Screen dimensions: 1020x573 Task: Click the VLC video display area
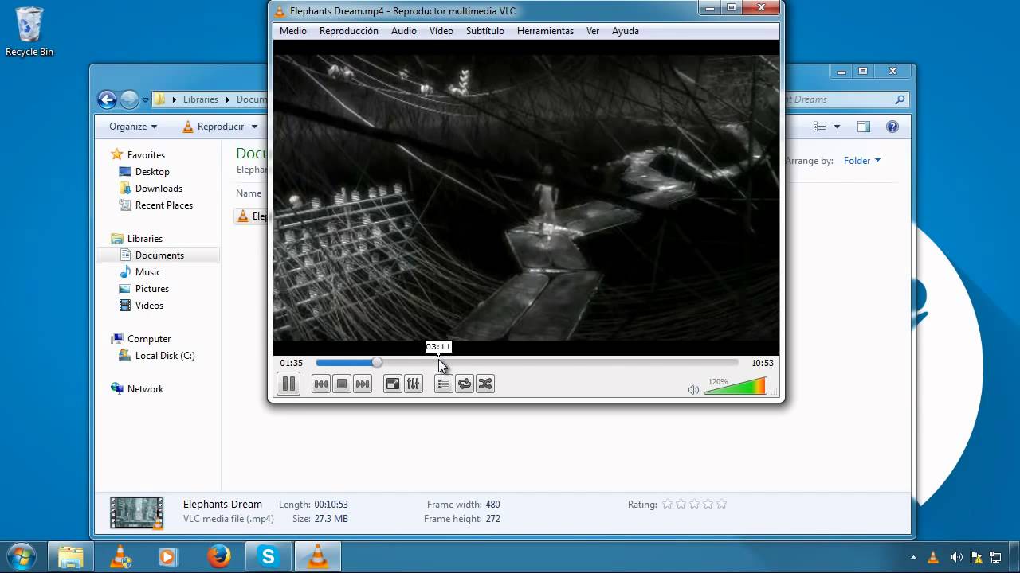click(x=526, y=197)
